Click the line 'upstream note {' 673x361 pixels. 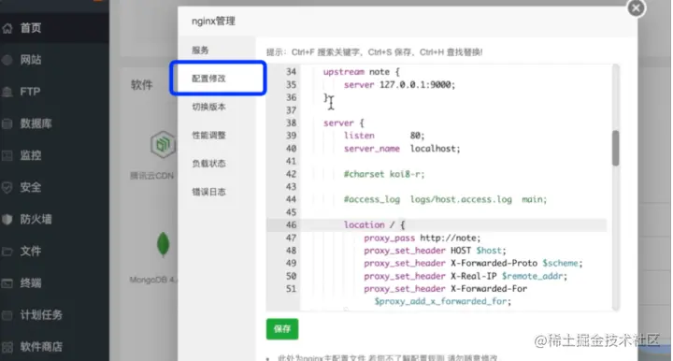tap(361, 72)
